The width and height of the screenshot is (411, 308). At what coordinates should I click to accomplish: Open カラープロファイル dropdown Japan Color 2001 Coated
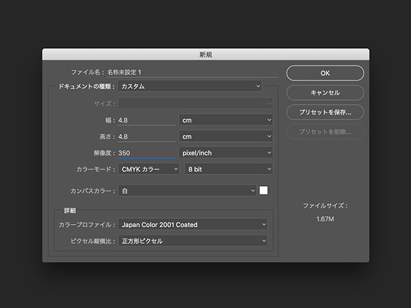[193, 225]
